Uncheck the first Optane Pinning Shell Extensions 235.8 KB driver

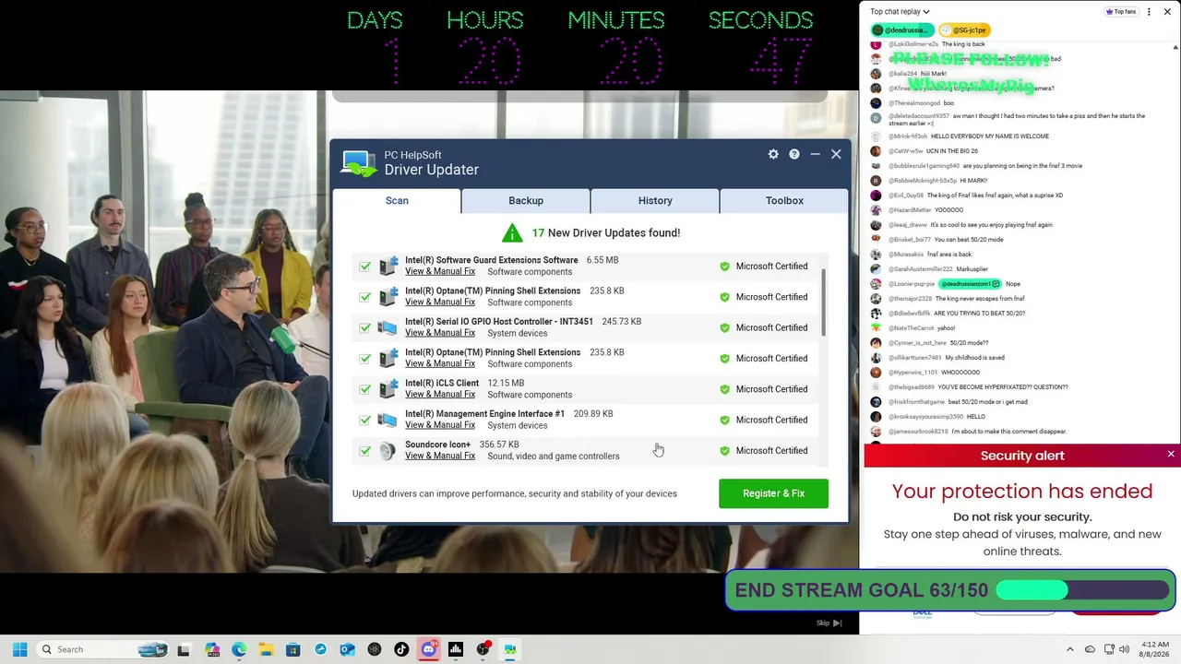pos(365,297)
